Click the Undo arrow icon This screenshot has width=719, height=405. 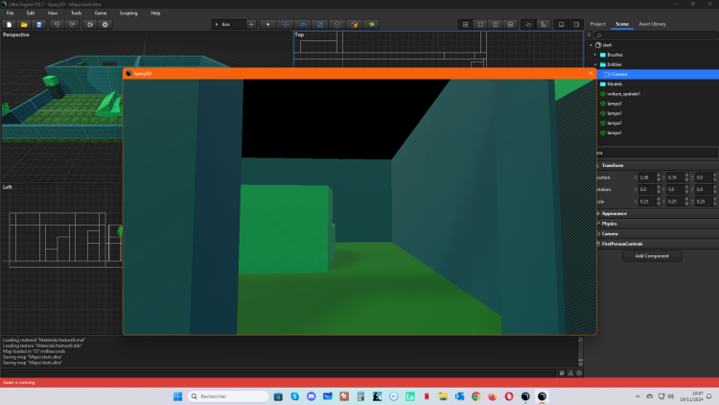point(57,24)
